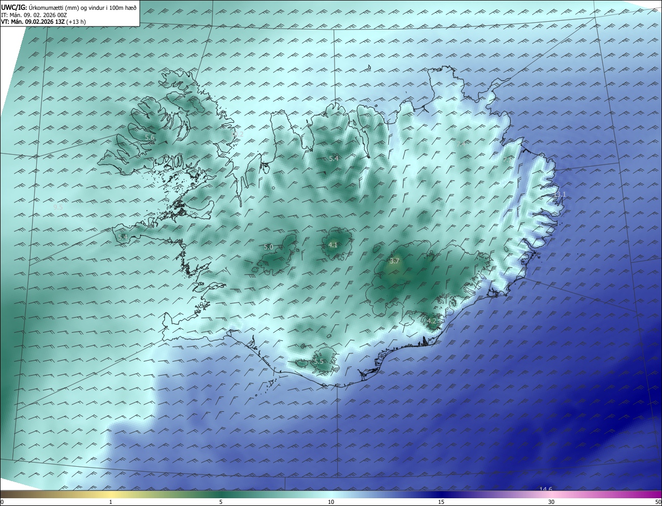662x506 pixels.
Task: Click the '15' tick on the color scale
Action: click(x=441, y=502)
